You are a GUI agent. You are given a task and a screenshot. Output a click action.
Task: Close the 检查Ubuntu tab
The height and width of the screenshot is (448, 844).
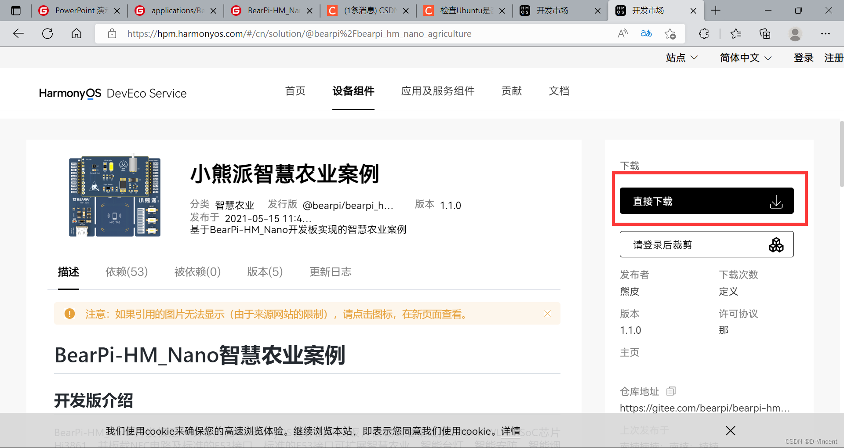[502, 11]
